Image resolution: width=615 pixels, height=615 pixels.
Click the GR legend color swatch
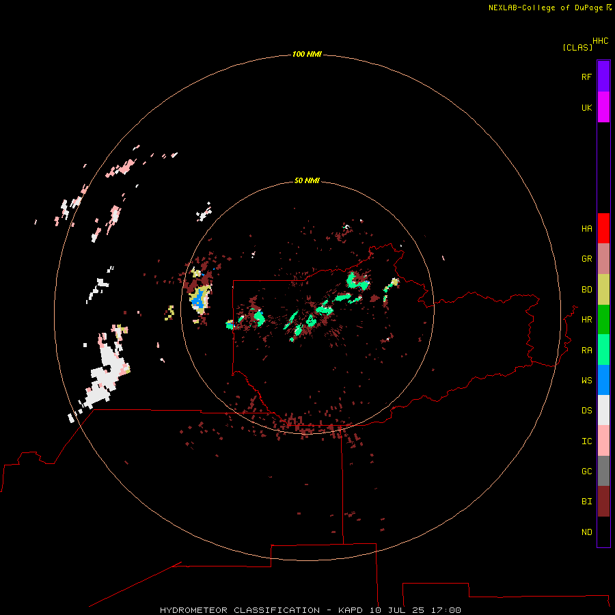pos(603,259)
